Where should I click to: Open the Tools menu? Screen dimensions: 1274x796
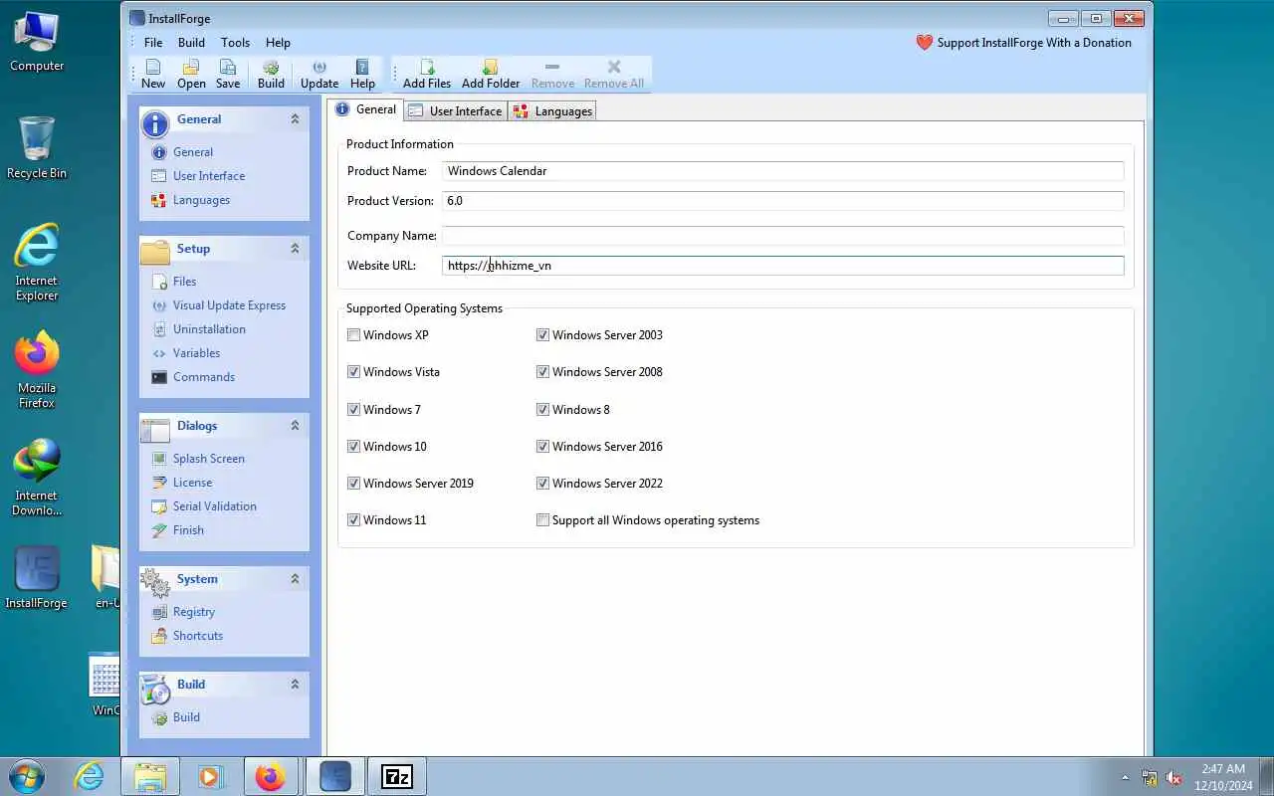[235, 43]
